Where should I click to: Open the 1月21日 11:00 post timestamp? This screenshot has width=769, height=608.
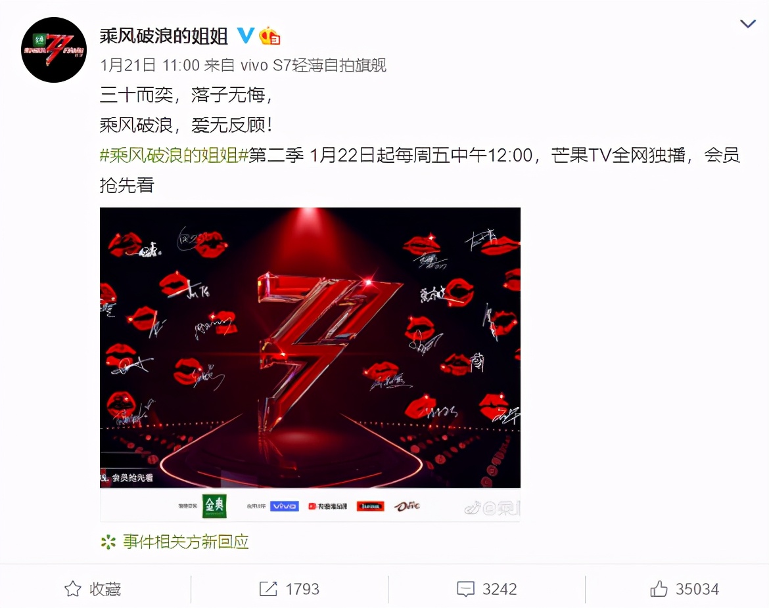[x=150, y=65]
